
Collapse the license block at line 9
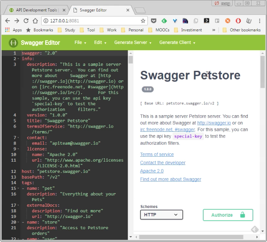pyautogui.click(x=18, y=149)
